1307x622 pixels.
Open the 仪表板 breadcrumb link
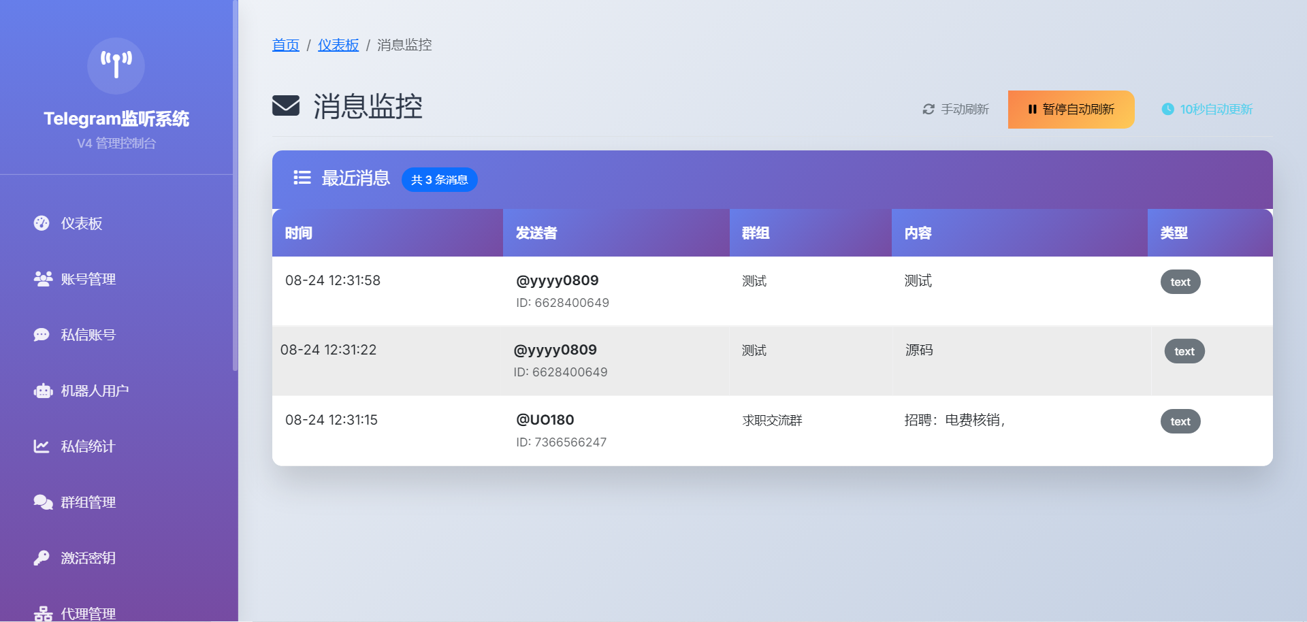(x=338, y=45)
